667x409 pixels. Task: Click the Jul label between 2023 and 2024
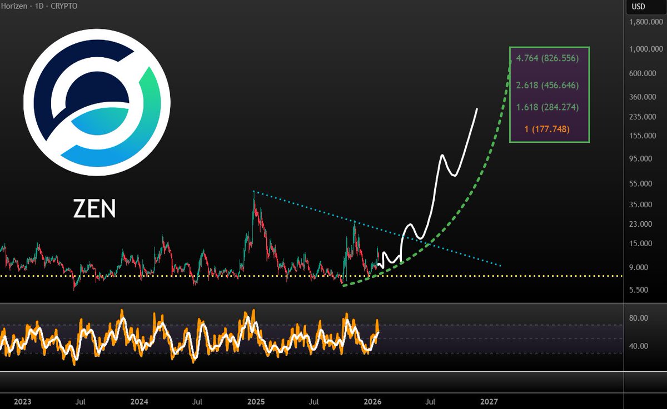click(x=81, y=401)
